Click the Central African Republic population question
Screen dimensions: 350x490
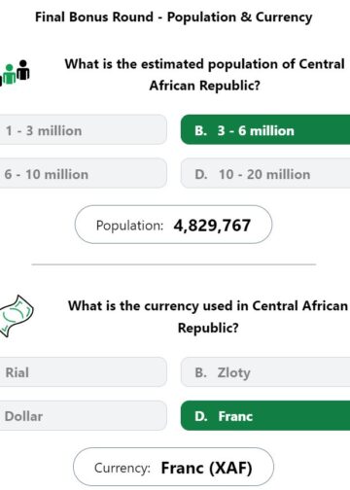[x=204, y=75]
